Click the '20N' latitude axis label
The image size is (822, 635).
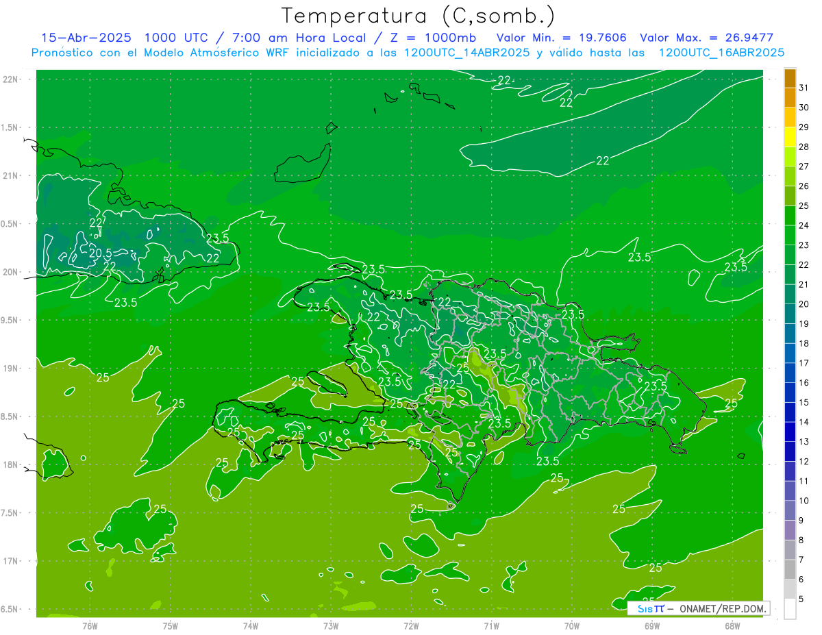click(10, 272)
